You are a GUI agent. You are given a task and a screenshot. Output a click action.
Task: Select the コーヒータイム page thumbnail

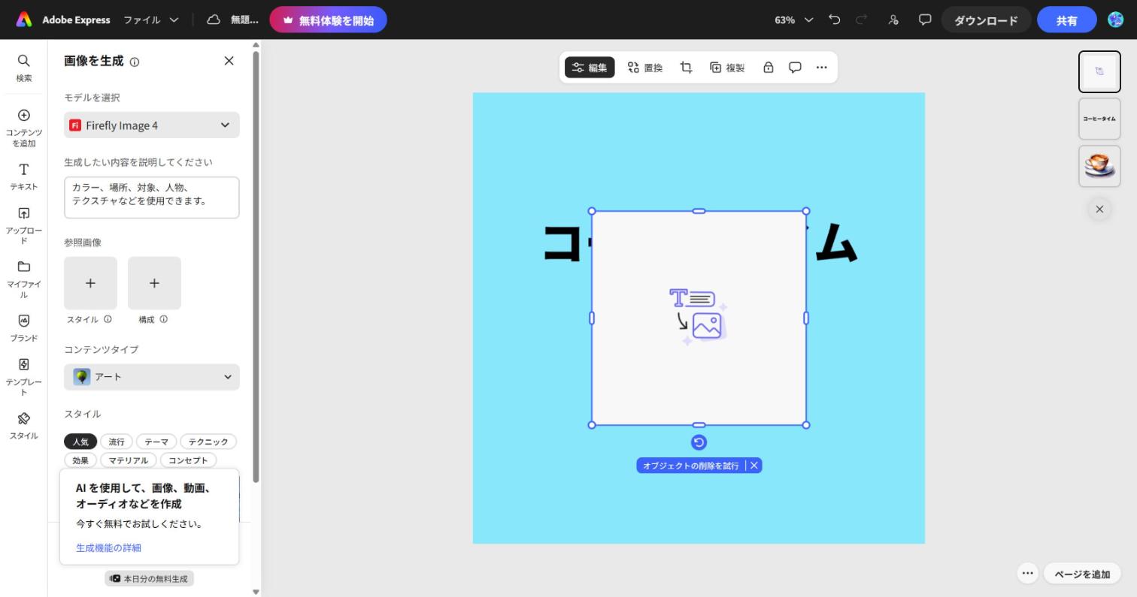1099,119
